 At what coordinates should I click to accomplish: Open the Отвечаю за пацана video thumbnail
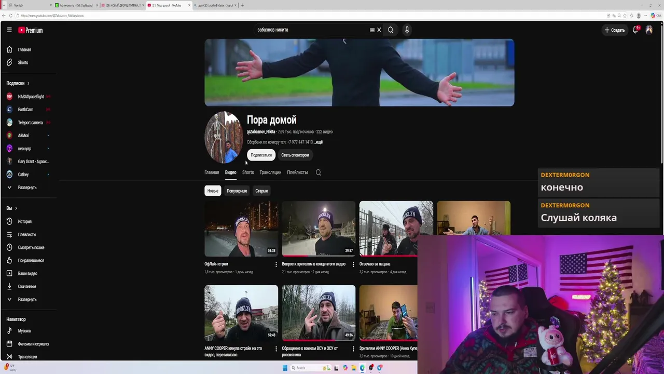[396, 229]
